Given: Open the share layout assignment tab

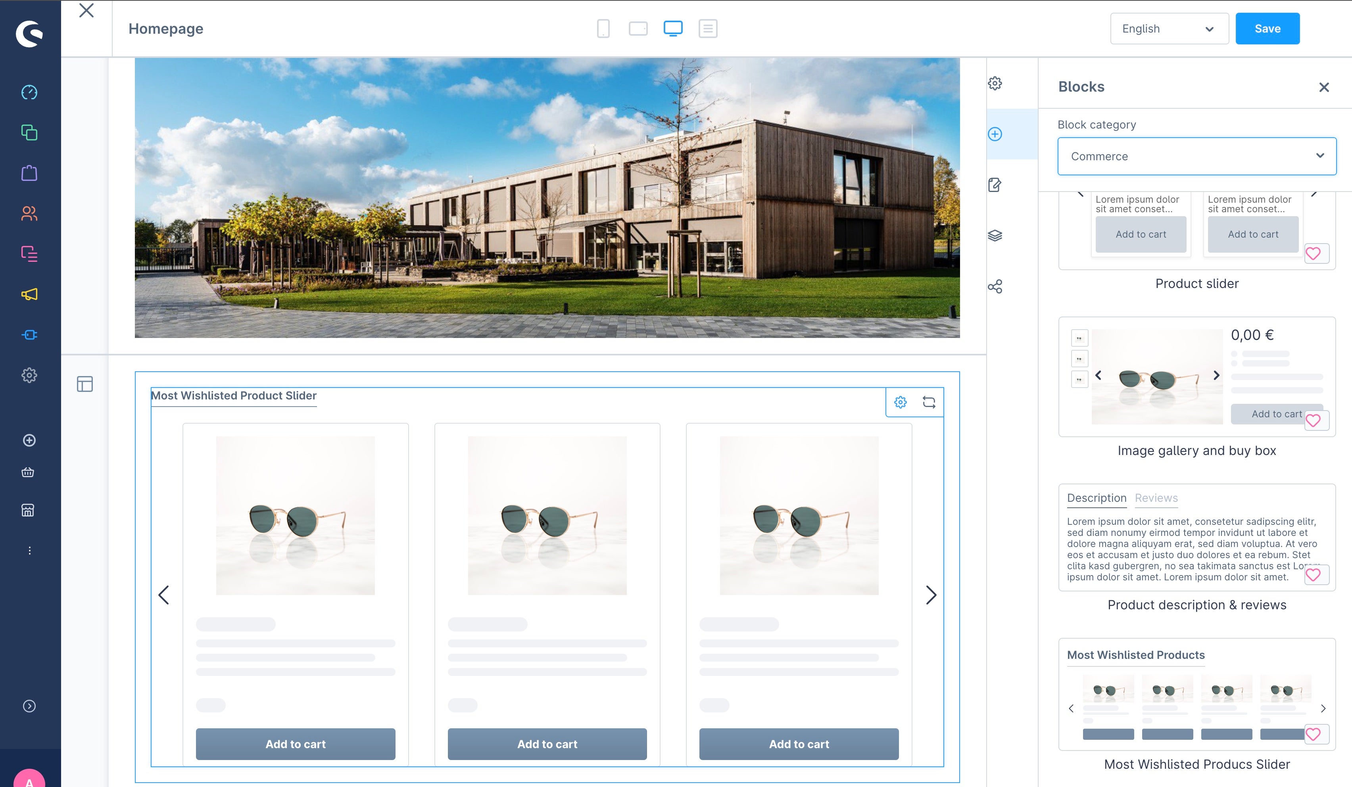Looking at the screenshot, I should (x=995, y=286).
